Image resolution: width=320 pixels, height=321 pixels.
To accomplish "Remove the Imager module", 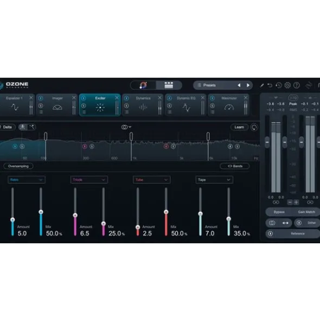I will pos(74,98).
